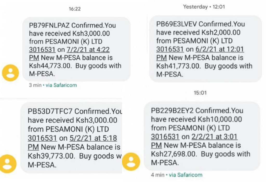Tap the 3016531 link in the PB53D7TFC7 message
Viewport: 266px width, 182px height.
coord(42,138)
